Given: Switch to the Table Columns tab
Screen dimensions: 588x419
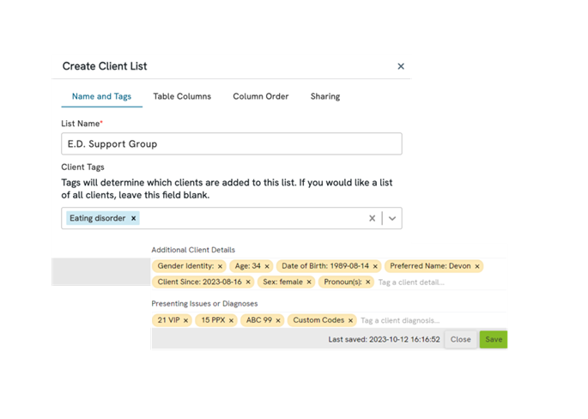Looking at the screenshot, I should point(182,96).
